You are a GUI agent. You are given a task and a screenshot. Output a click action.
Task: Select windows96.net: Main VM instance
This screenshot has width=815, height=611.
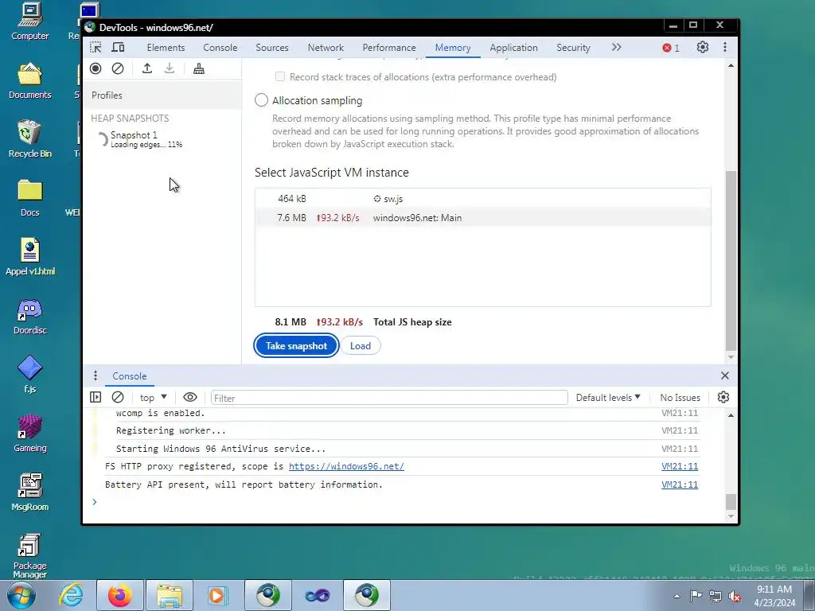tap(483, 218)
